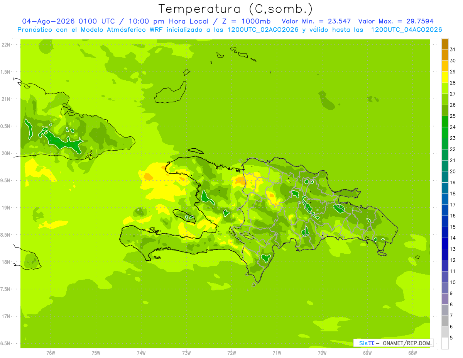Screen dimensions: 463x358
Task: Click the "74W" longitude label
Action: (x=141, y=353)
